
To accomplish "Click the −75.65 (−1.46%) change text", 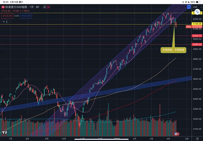I will coord(21,11).
